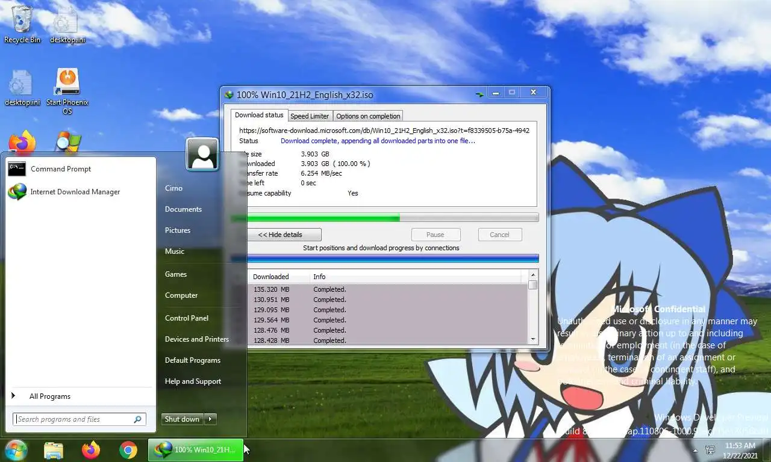The image size is (771, 462).
Task: Click the 6.254 MB/sec transfer rate value
Action: (322, 173)
